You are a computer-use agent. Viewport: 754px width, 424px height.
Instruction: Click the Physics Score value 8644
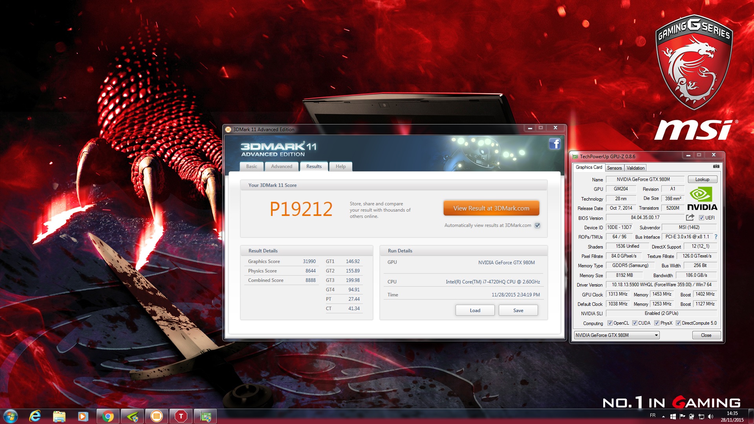(311, 271)
